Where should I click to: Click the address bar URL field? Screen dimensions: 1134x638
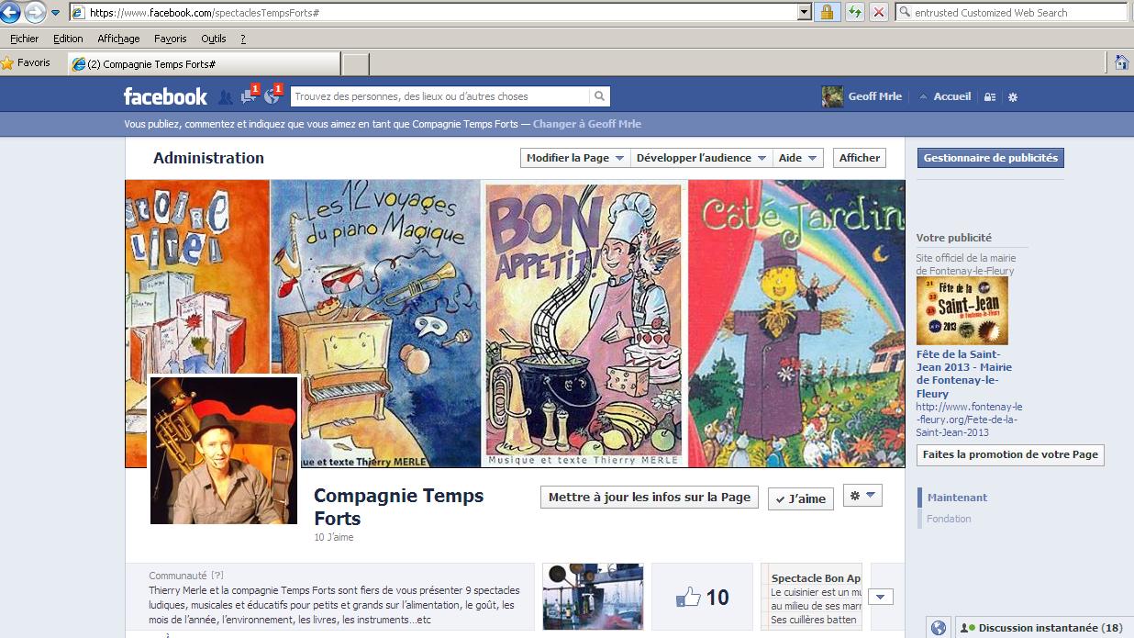433,13
